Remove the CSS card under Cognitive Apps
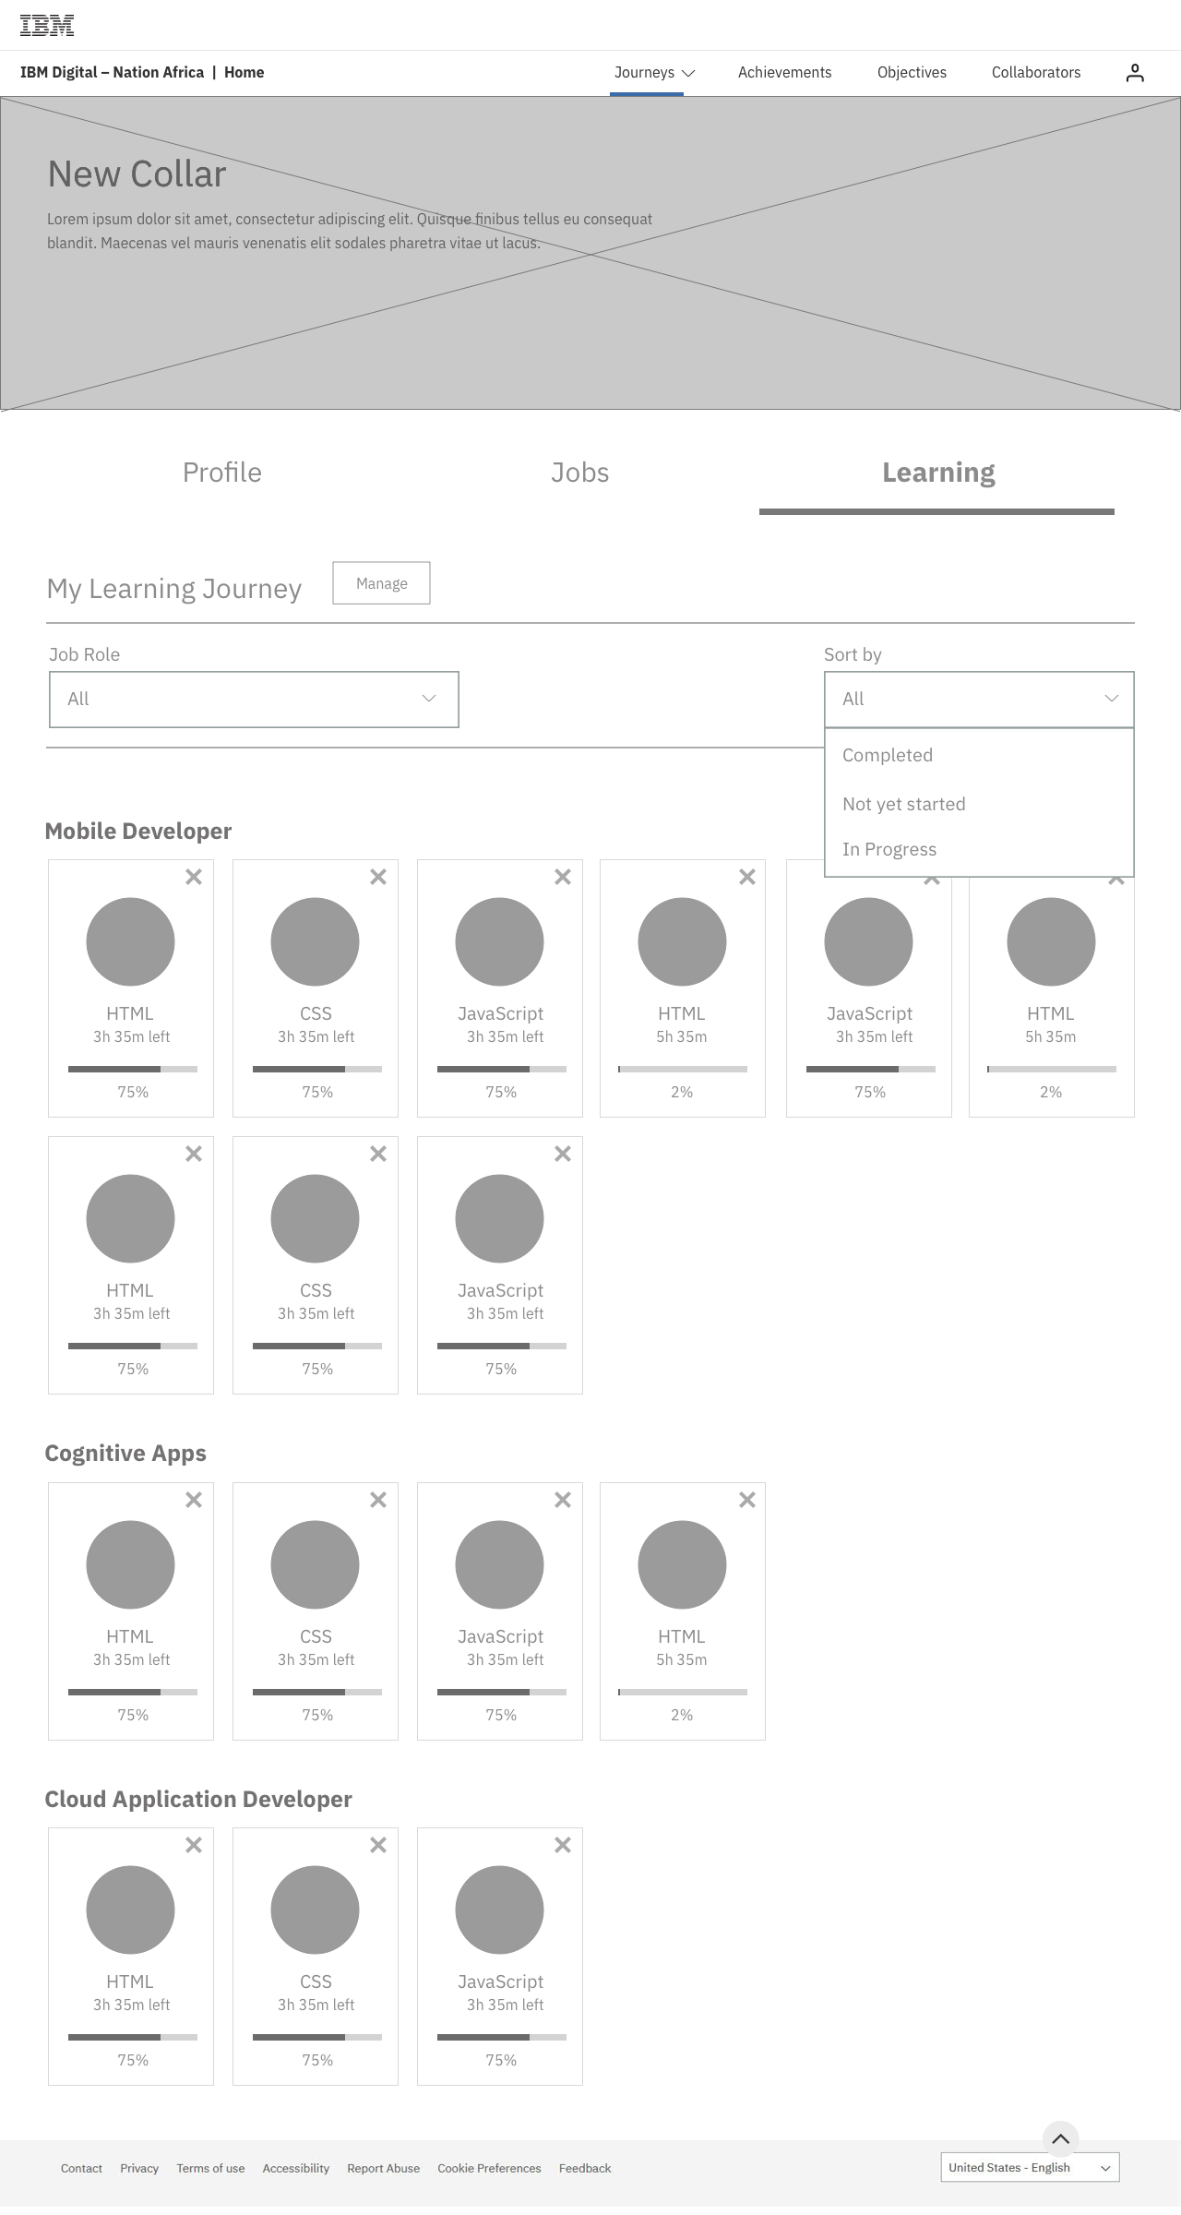The height and width of the screenshot is (2215, 1181). (378, 1500)
